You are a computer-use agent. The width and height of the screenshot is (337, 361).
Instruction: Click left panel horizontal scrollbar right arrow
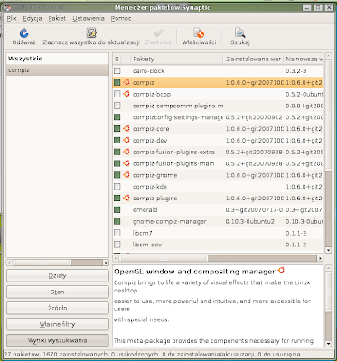pos(106,263)
